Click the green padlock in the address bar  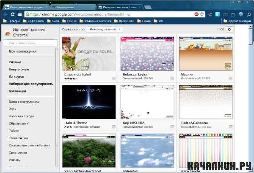(28, 14)
